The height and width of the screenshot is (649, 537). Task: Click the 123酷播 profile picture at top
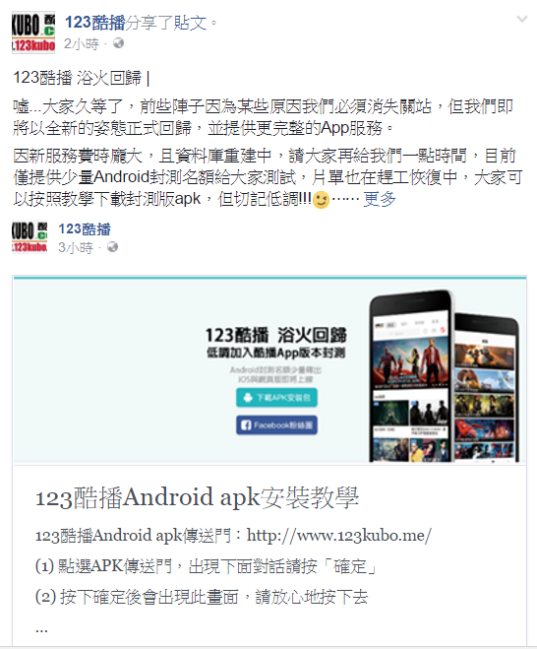tap(33, 32)
